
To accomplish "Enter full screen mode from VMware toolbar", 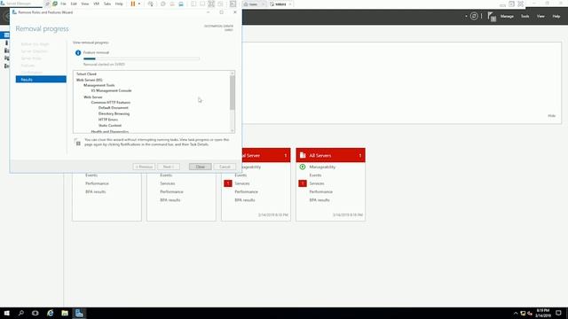I will tap(211, 4).
